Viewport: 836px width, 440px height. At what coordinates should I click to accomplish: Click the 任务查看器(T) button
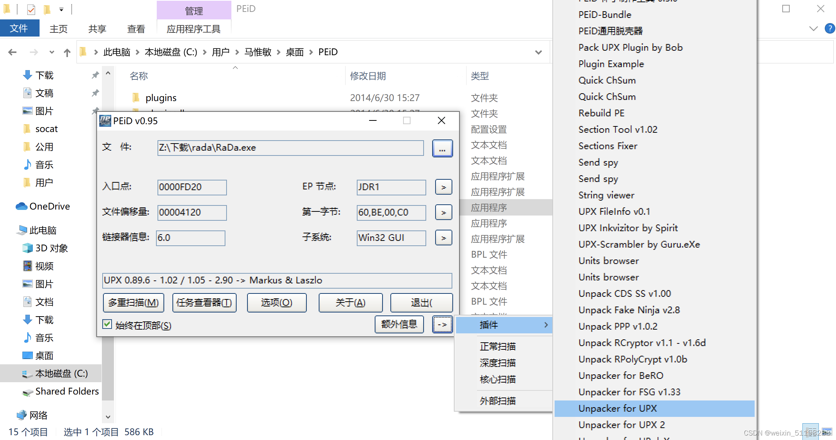[x=204, y=302]
